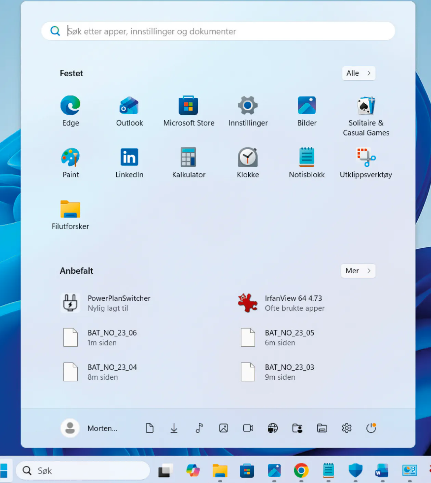Launch Copilot from the taskbar

point(193,471)
